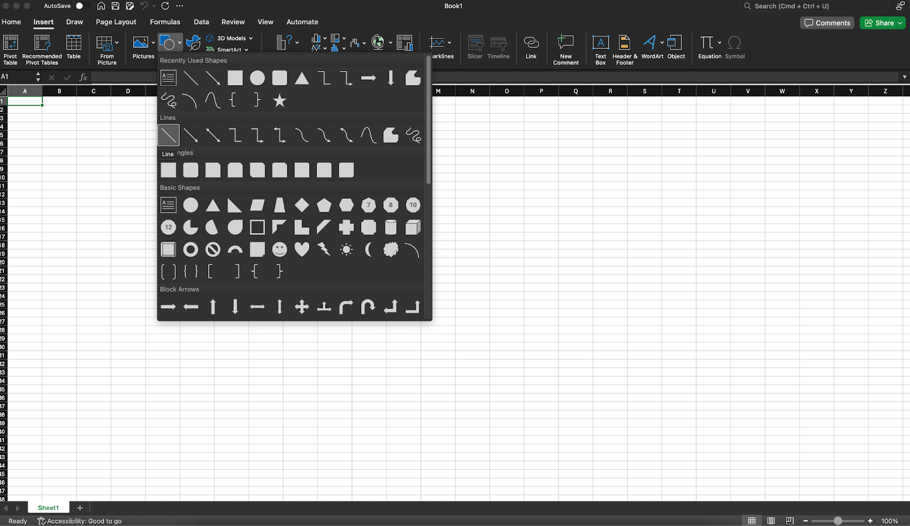This screenshot has width=910, height=526.
Task: Switch to the Formulas ribbon tab
Action: (x=165, y=22)
